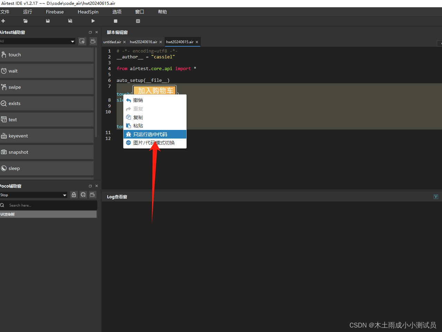442x332 pixels.
Task: Click the new script plus icon
Action: [3, 21]
